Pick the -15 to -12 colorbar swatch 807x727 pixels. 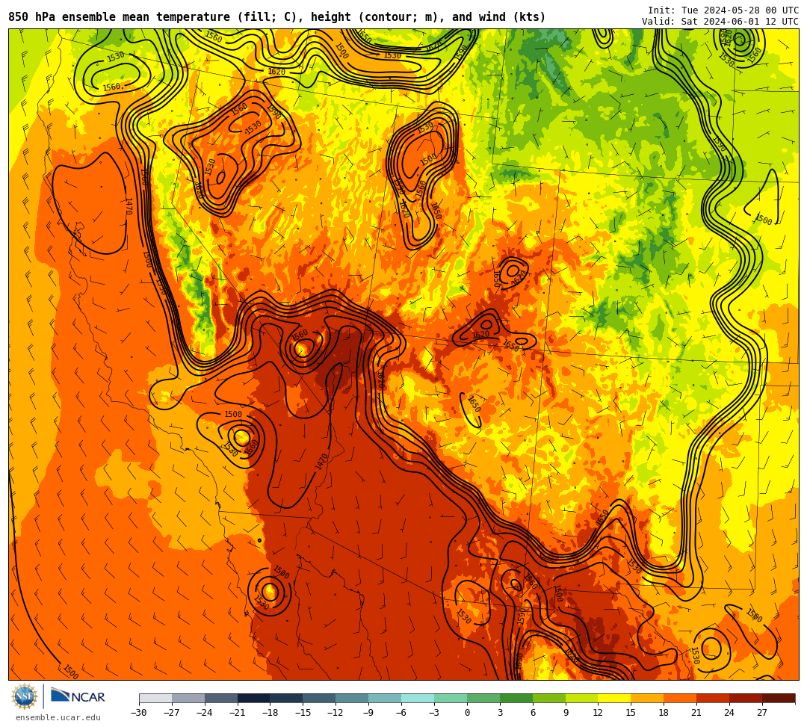coord(320,698)
